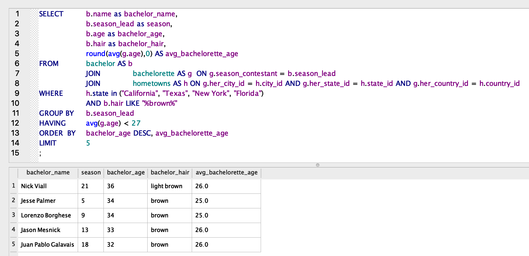529x256 pixels.
Task: Click line number 9 in gutter
Action: tap(17, 93)
